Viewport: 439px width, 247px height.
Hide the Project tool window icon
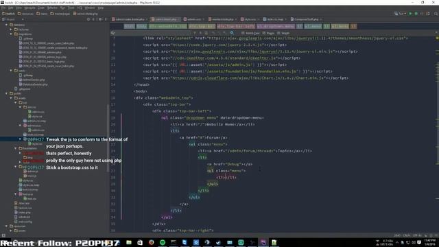point(106,19)
